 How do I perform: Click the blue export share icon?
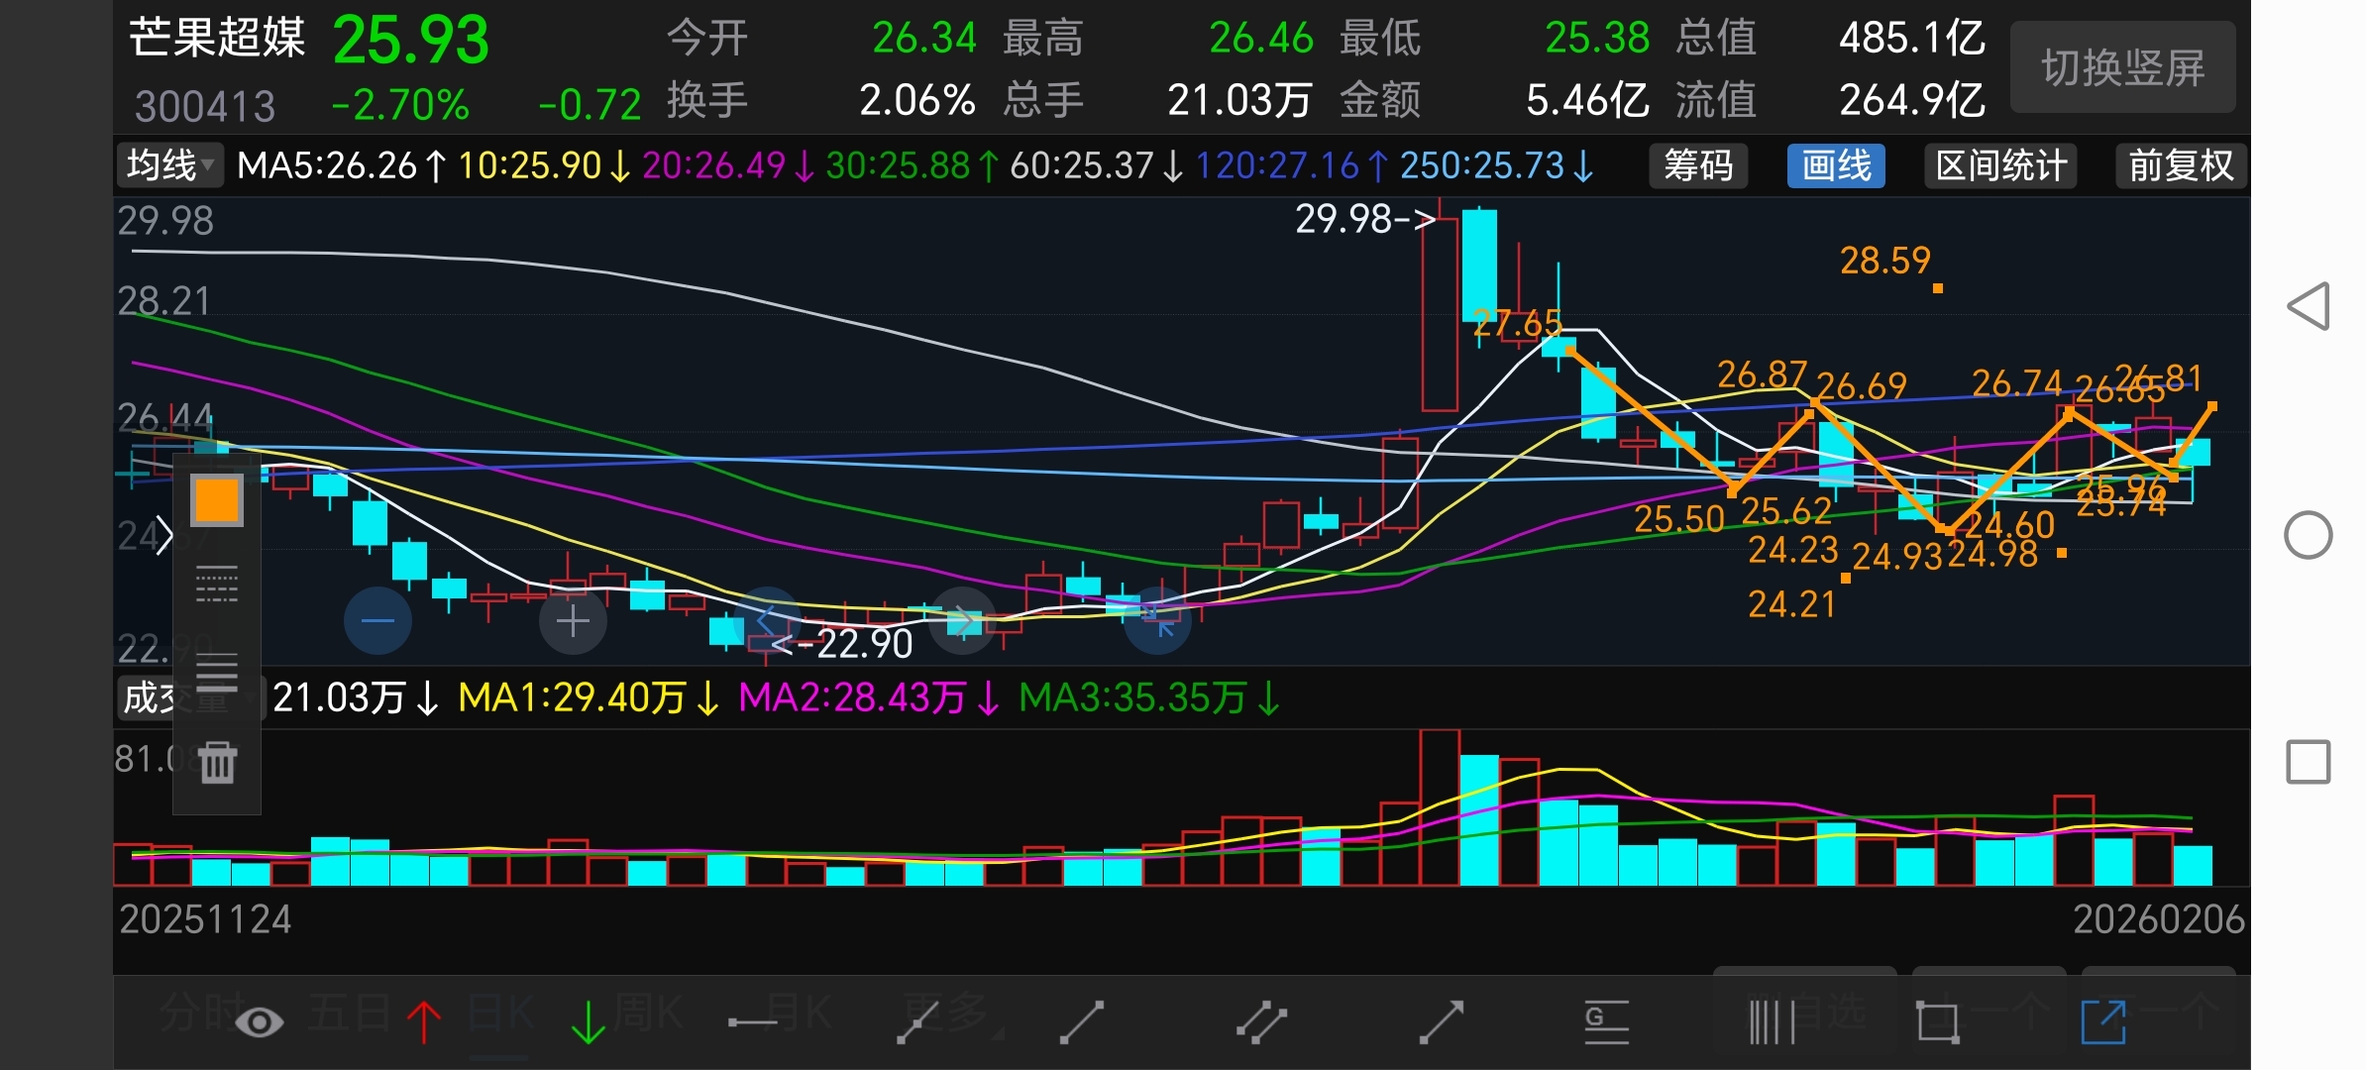coord(2103,1021)
